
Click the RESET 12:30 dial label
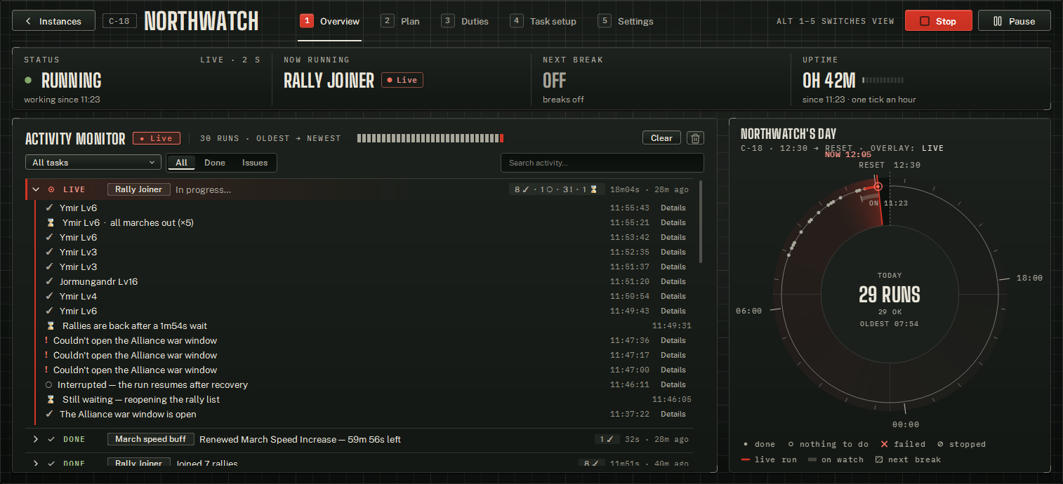click(x=890, y=165)
